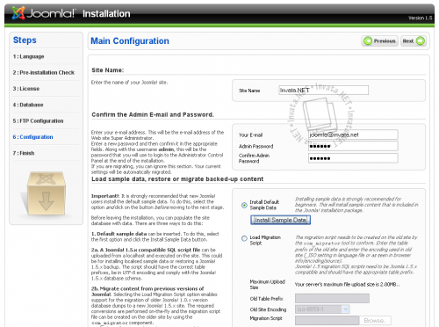Select Install Default Sample Data radio
The width and height of the screenshot is (439, 327).
click(244, 205)
